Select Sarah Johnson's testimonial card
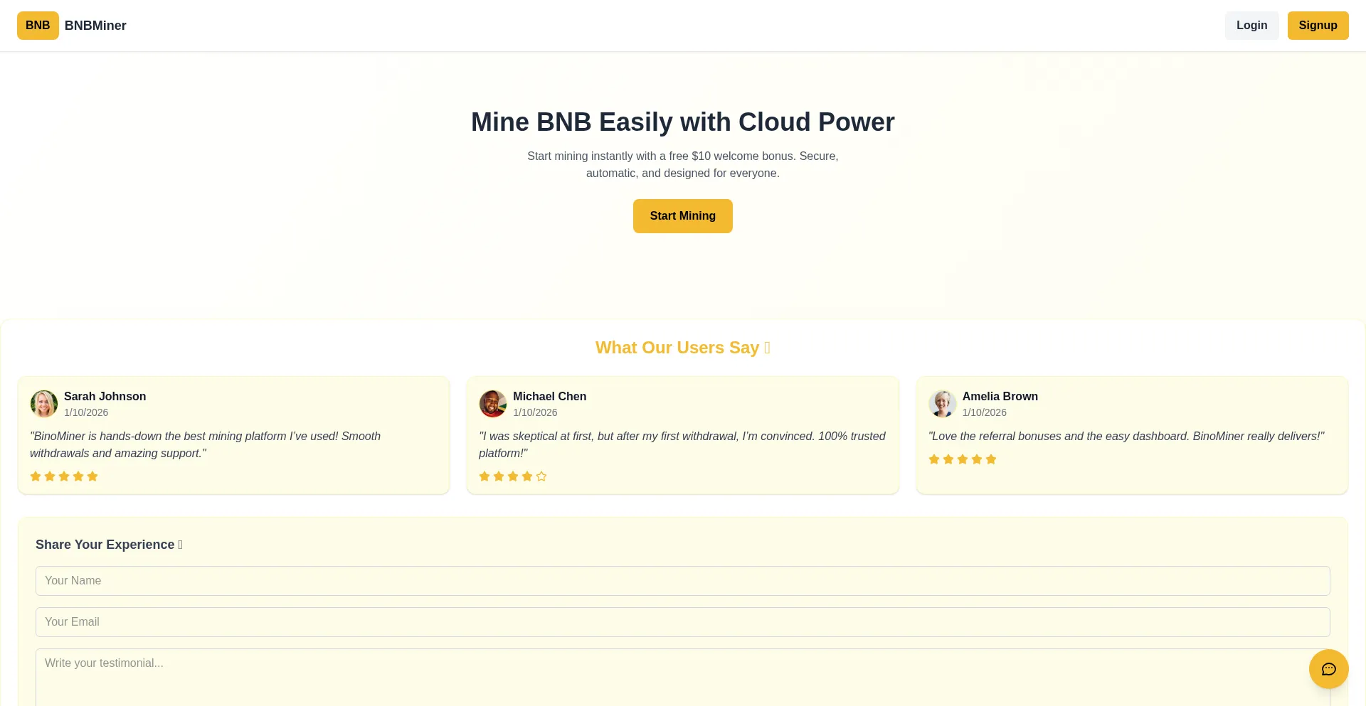The height and width of the screenshot is (706, 1366). pos(233,434)
